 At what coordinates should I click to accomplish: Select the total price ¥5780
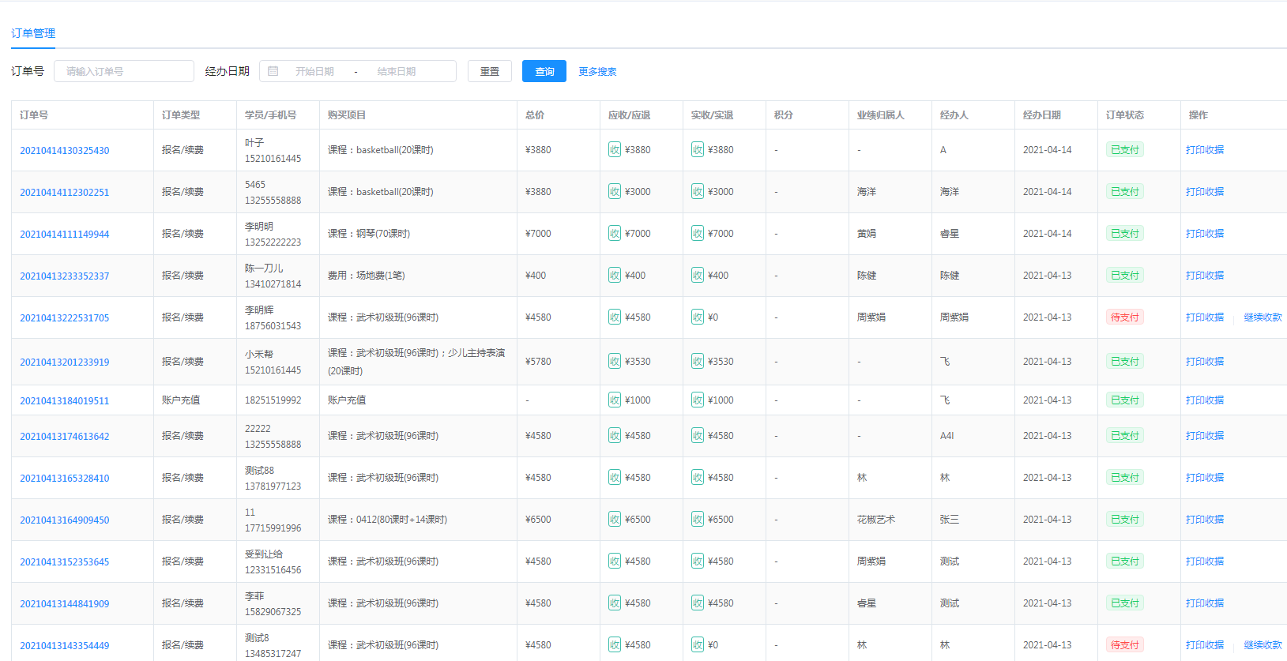[539, 361]
